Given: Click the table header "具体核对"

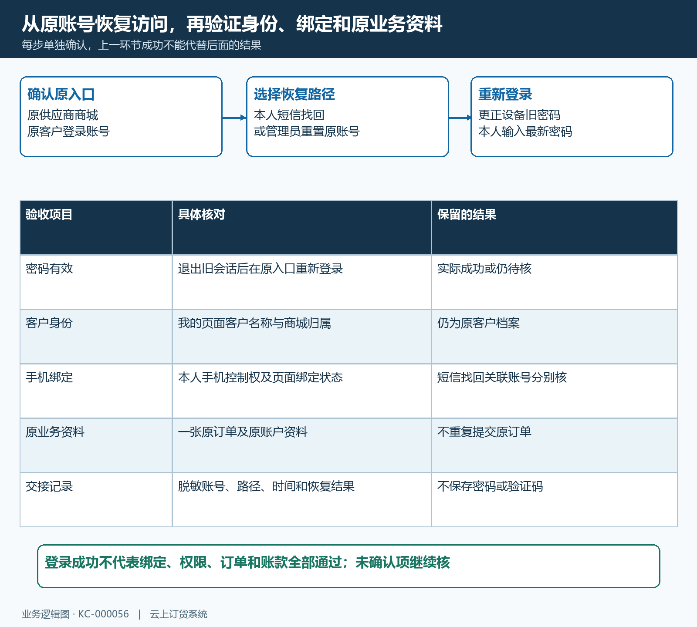Looking at the screenshot, I should [302, 228].
